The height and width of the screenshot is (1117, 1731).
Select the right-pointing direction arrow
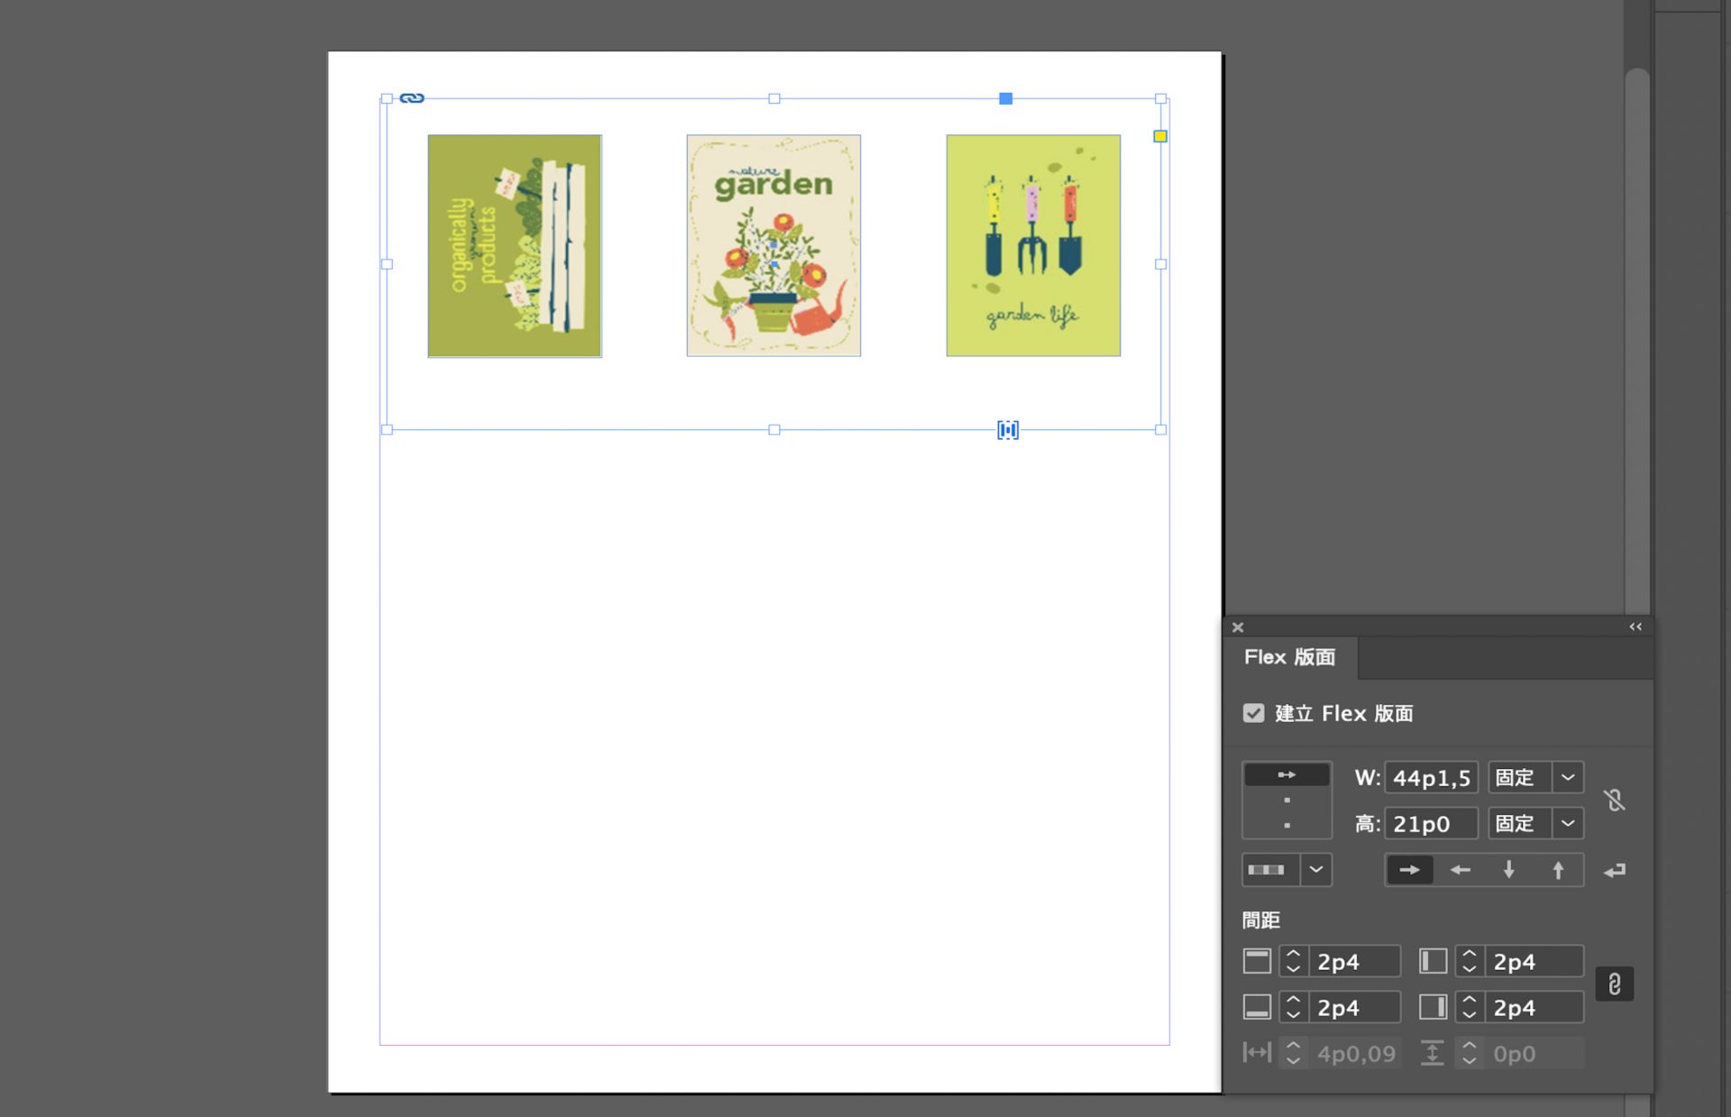point(1409,870)
